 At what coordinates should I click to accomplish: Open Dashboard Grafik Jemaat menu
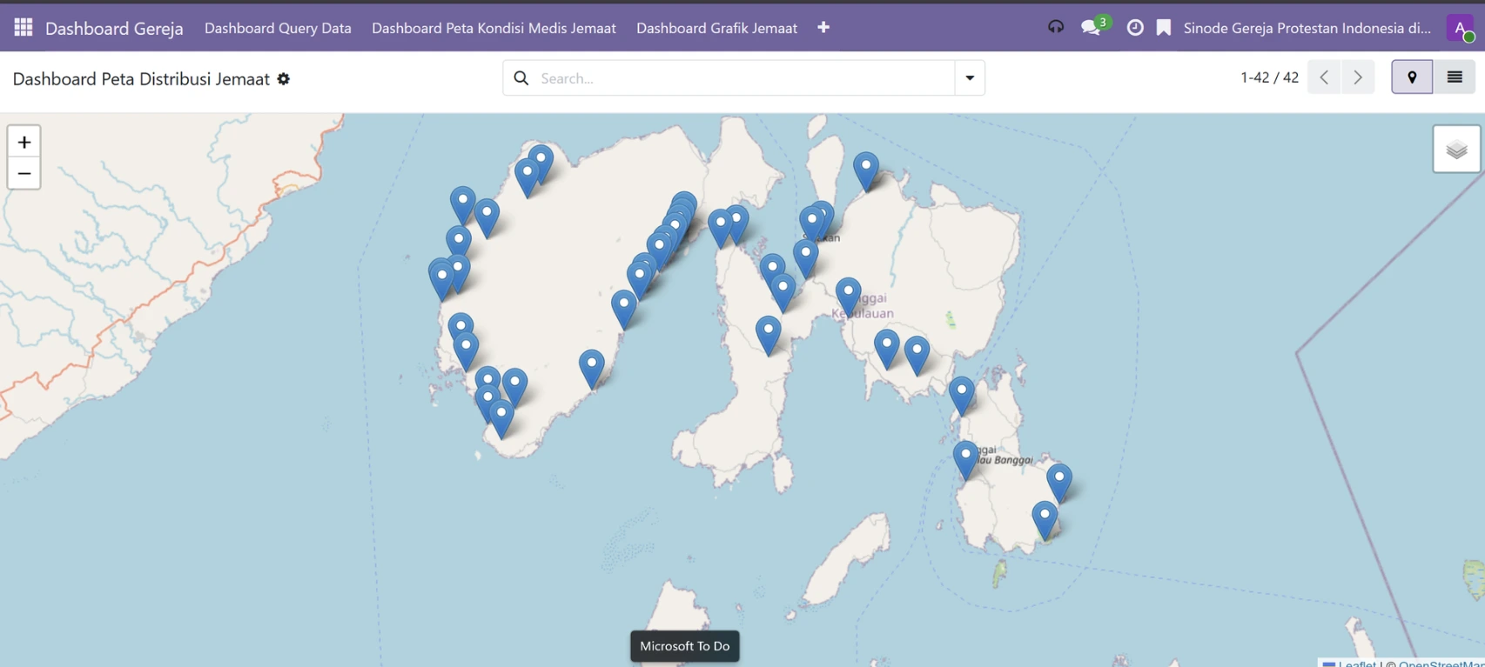coord(716,28)
